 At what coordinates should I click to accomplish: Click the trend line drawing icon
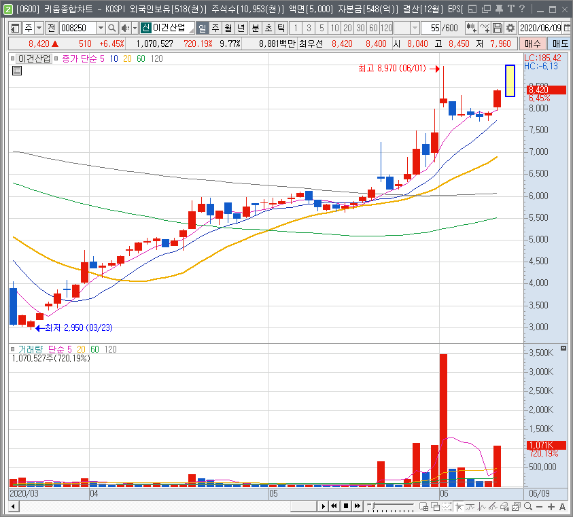[493, 506]
